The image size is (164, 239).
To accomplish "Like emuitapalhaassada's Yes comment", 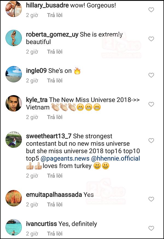I will coord(151,199).
